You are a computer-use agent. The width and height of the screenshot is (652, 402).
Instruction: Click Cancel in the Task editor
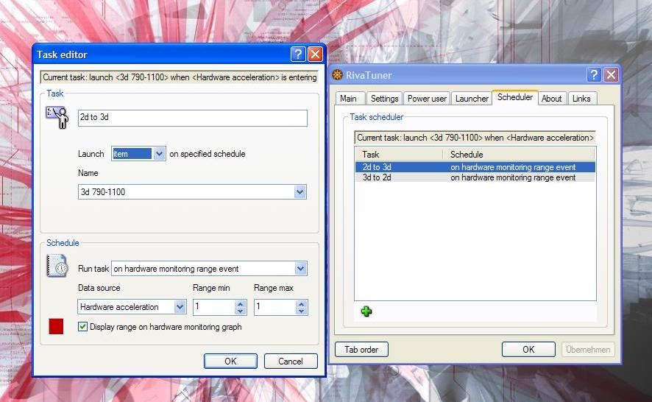291,362
